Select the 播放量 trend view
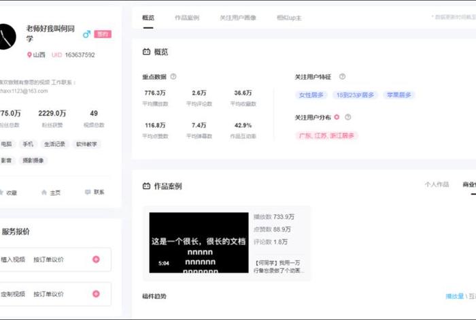Screen dimensions: 476x320 (x=454, y=296)
